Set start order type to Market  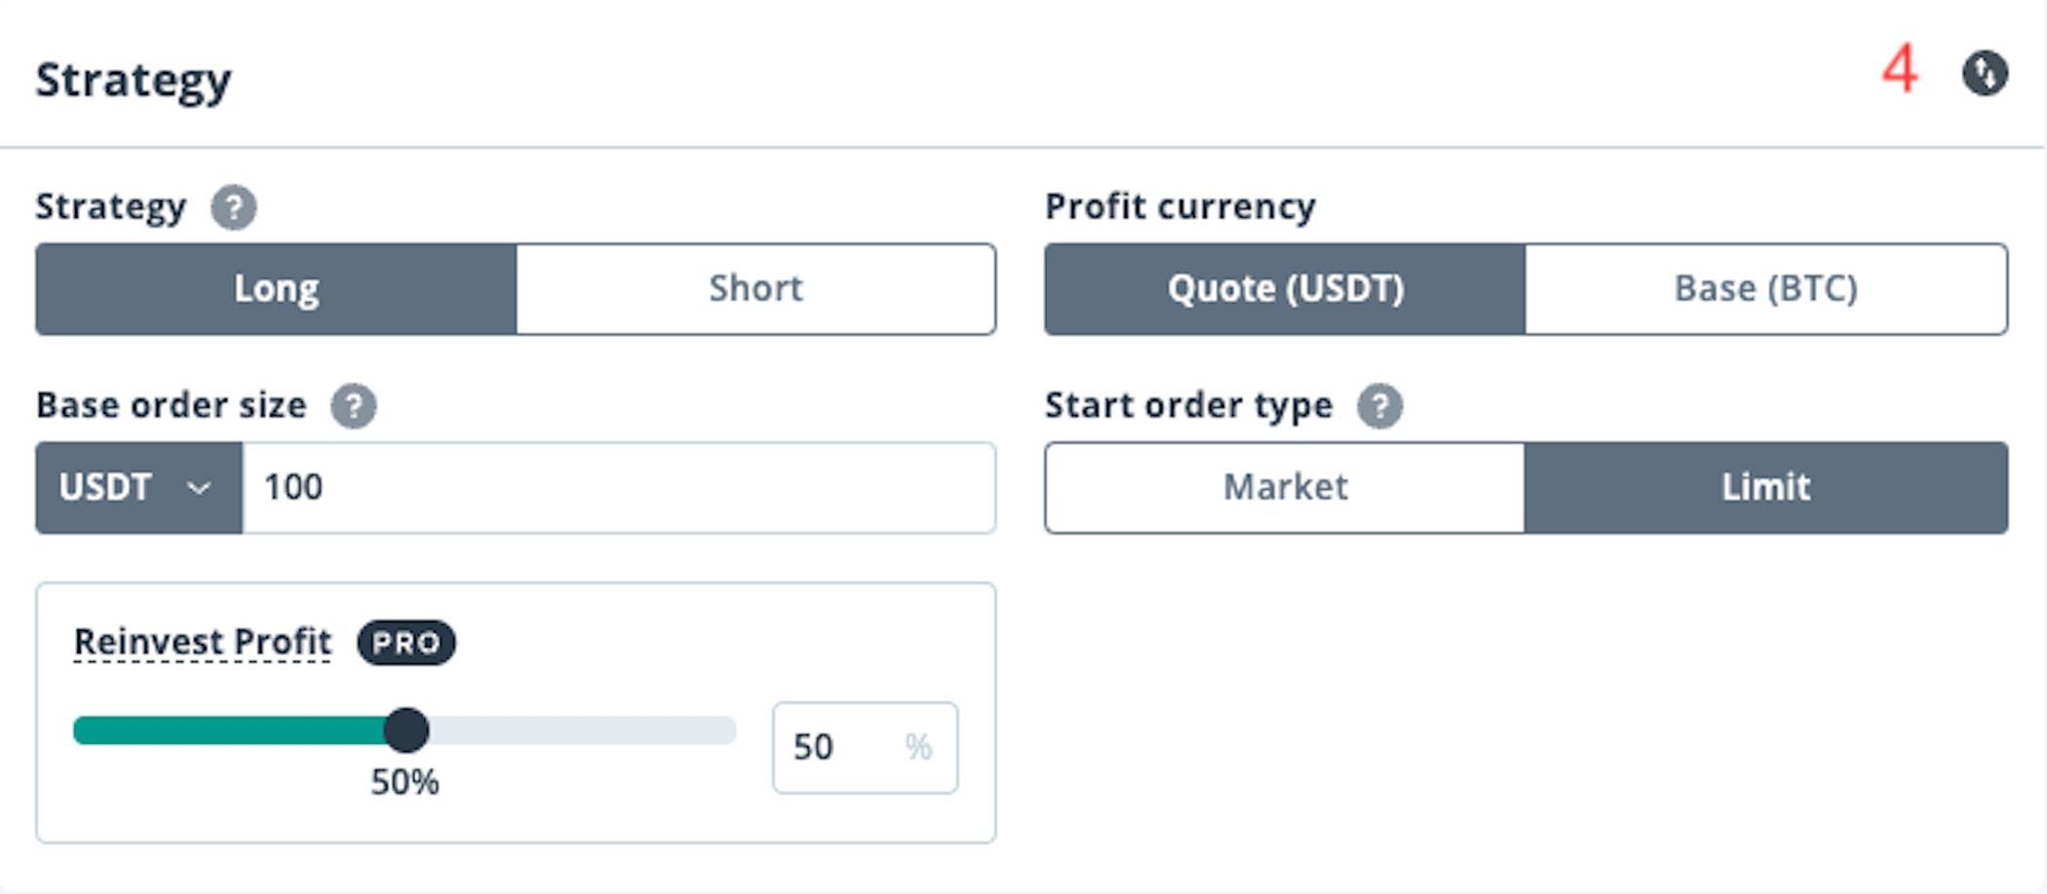pyautogui.click(x=1284, y=487)
